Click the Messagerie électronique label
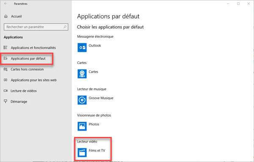 tap(95, 36)
